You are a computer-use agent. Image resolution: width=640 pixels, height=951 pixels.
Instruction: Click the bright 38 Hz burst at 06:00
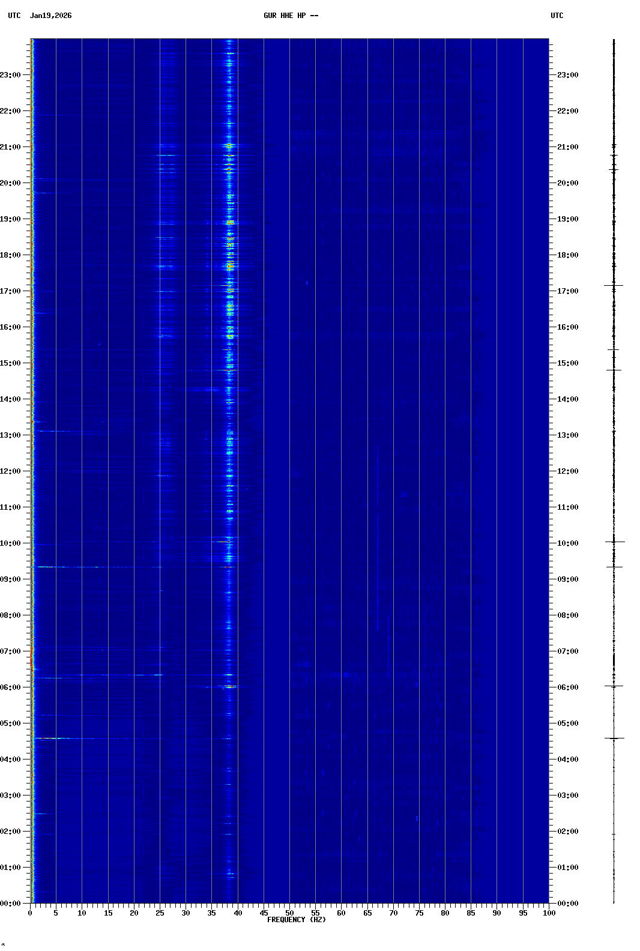click(229, 686)
